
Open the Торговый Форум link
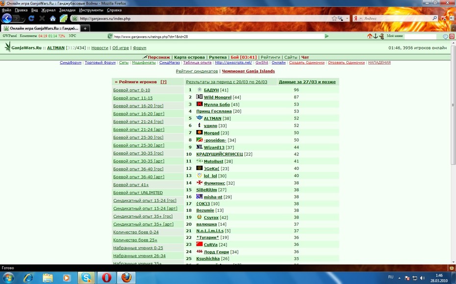[100, 63]
